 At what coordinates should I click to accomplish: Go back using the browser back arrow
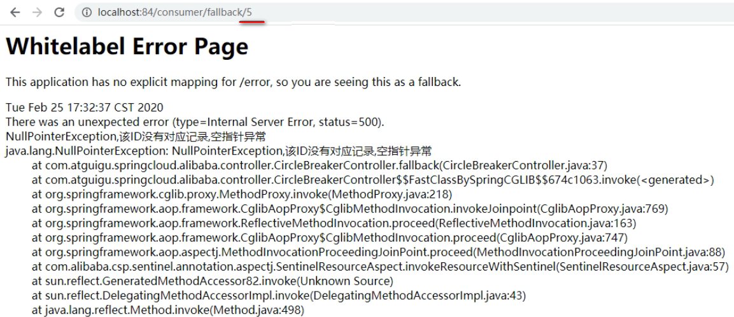coord(15,12)
